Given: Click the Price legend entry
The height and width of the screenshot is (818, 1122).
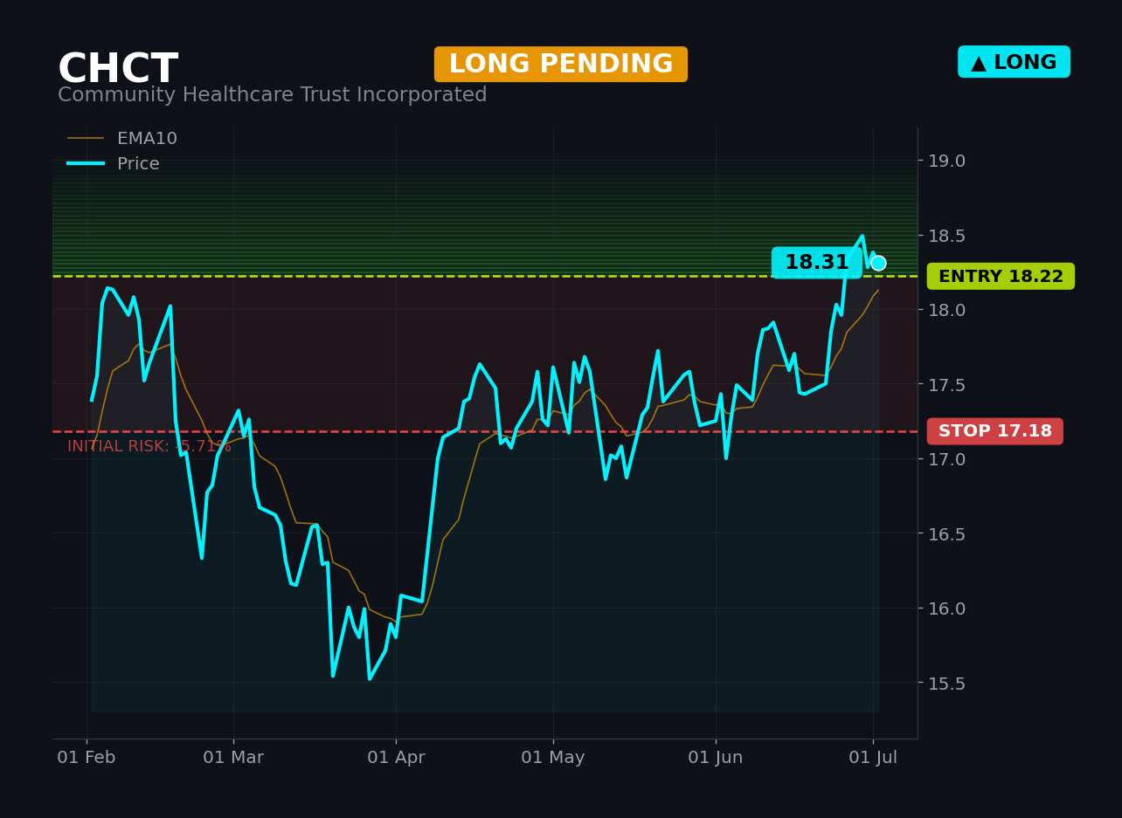Looking at the screenshot, I should point(114,164).
